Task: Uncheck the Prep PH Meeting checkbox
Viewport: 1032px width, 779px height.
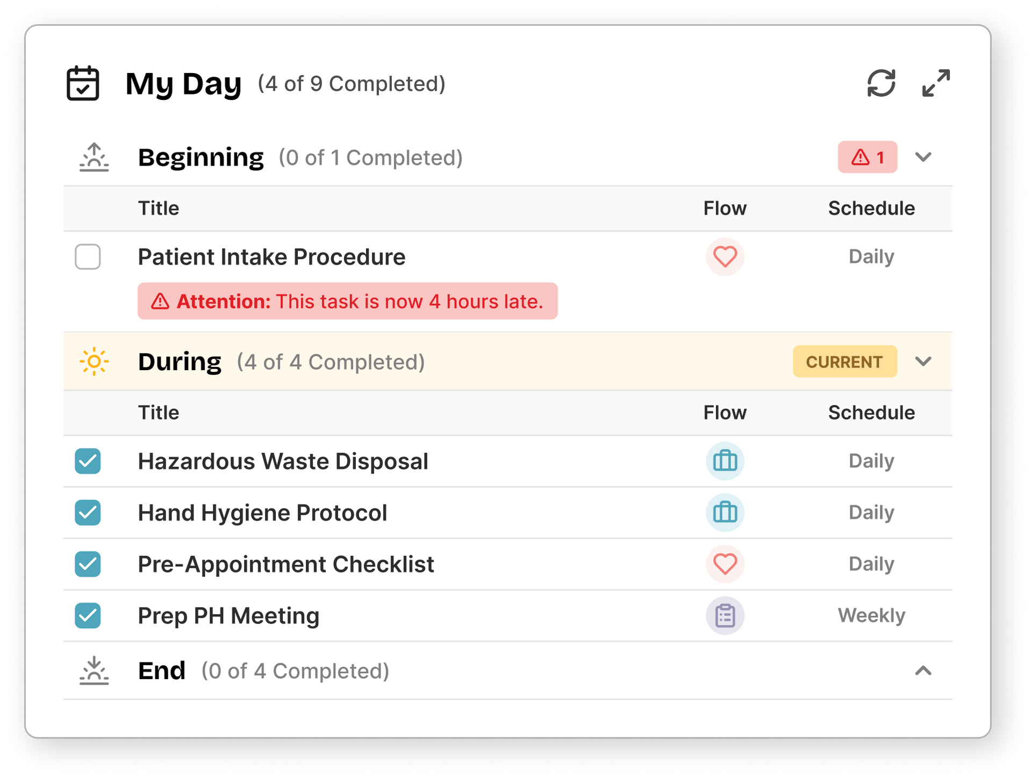Action: pyautogui.click(x=88, y=616)
